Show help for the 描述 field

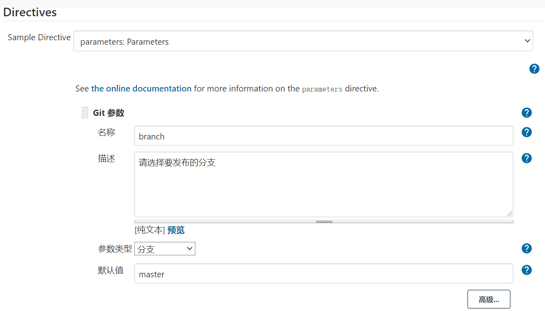(527, 158)
